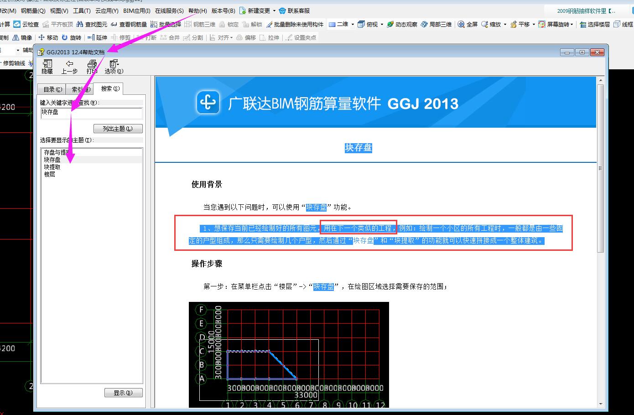Expand the 二维 view dropdown arrow
This screenshot has height=415, width=634.
click(353, 24)
